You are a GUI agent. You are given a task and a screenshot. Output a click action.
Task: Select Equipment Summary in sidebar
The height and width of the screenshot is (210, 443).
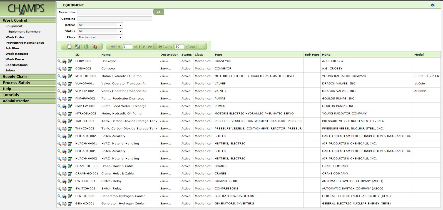24,32
